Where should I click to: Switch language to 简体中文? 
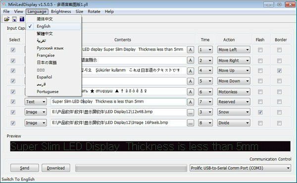coord(54,19)
